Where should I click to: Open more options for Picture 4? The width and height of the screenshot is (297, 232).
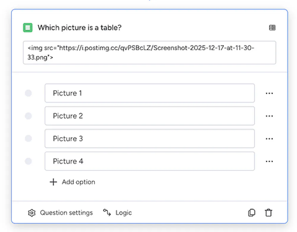click(269, 161)
